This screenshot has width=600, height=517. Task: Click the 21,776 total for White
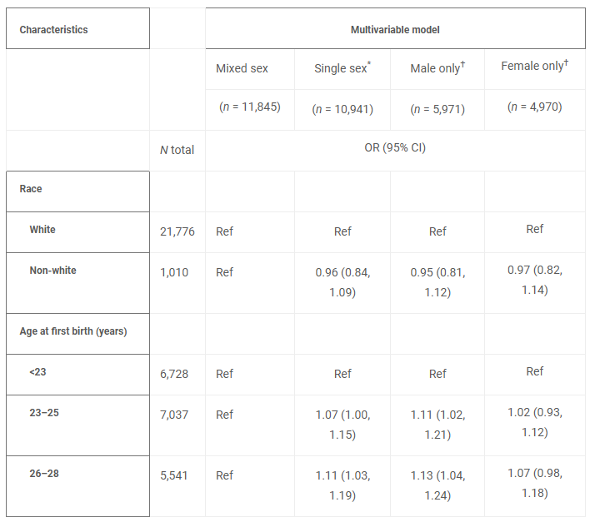click(177, 231)
